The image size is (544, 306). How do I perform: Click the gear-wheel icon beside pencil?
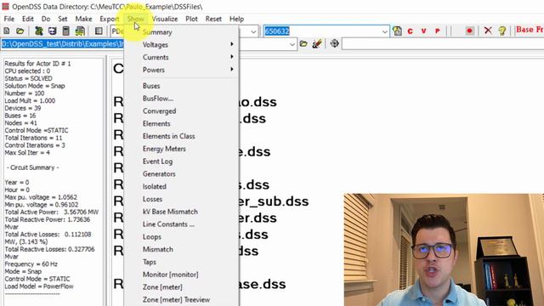point(334,43)
